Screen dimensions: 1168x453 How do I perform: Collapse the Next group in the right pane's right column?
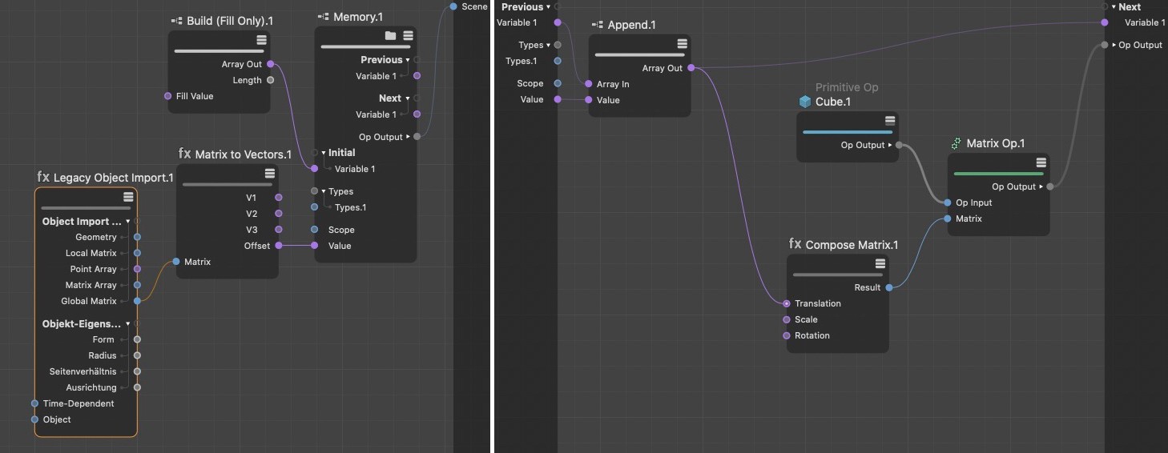pyautogui.click(x=1114, y=7)
